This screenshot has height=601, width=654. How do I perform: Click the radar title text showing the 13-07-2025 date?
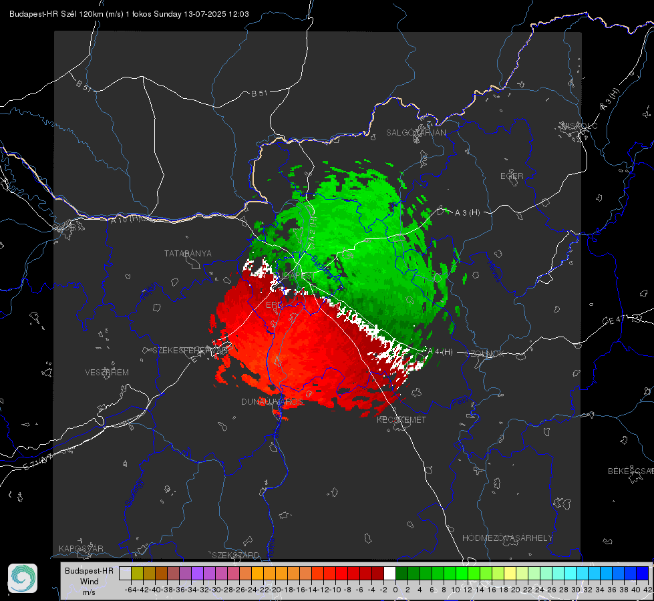(x=129, y=14)
